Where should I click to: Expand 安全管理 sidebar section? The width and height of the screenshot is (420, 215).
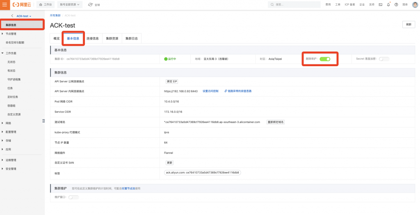point(11,169)
